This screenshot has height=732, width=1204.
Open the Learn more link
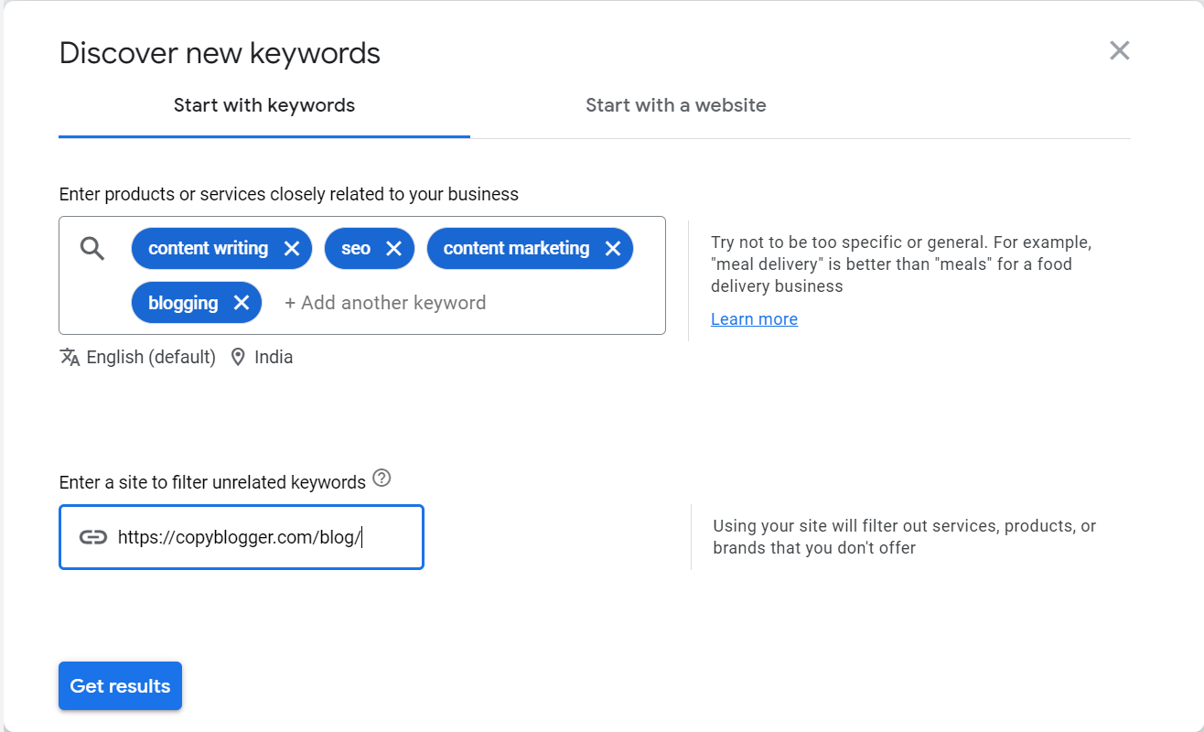(754, 319)
